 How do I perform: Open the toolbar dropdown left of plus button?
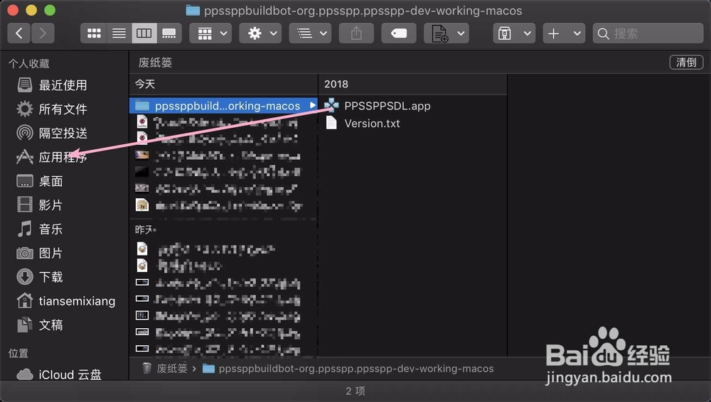514,33
